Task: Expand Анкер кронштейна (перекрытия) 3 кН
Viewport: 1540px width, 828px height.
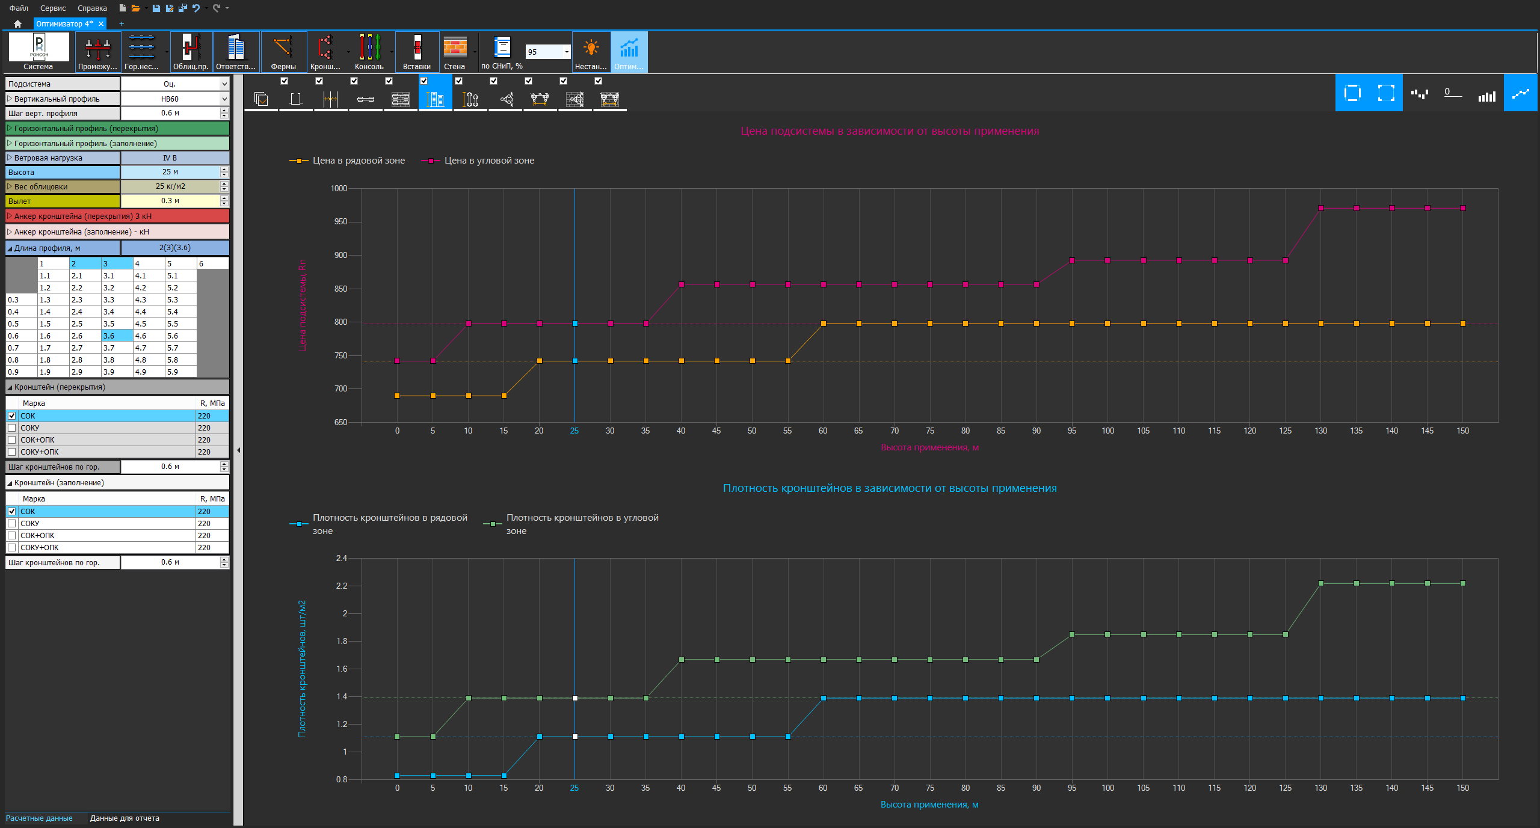Action: click(x=10, y=216)
